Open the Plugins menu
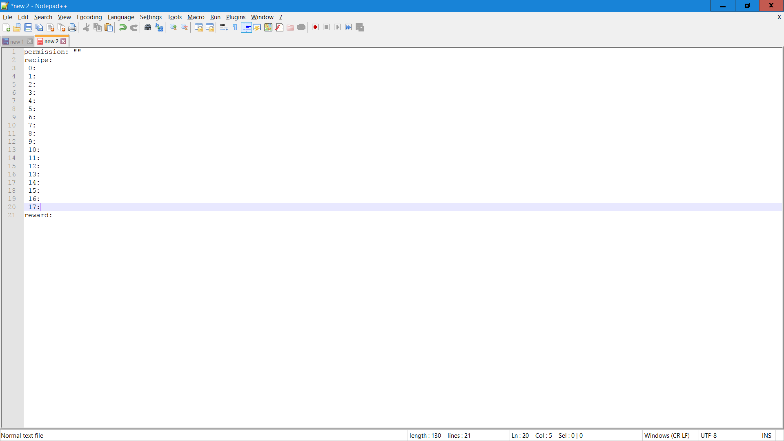This screenshot has width=784, height=441. [x=236, y=17]
